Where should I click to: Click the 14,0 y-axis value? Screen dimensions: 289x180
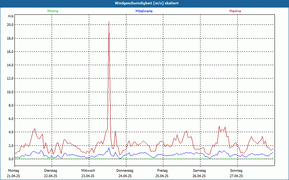10,65
